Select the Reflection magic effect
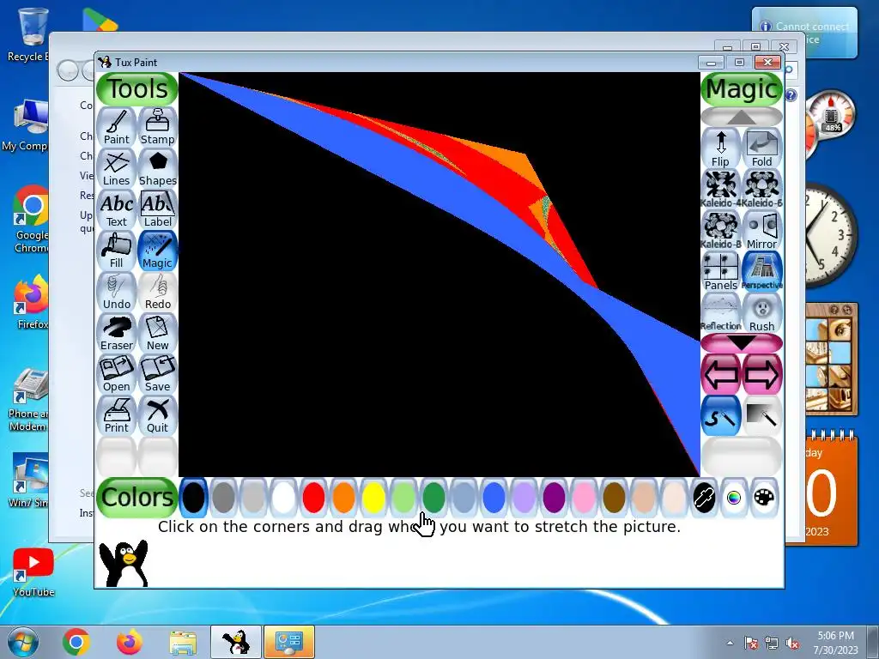The image size is (879, 659). (721, 312)
